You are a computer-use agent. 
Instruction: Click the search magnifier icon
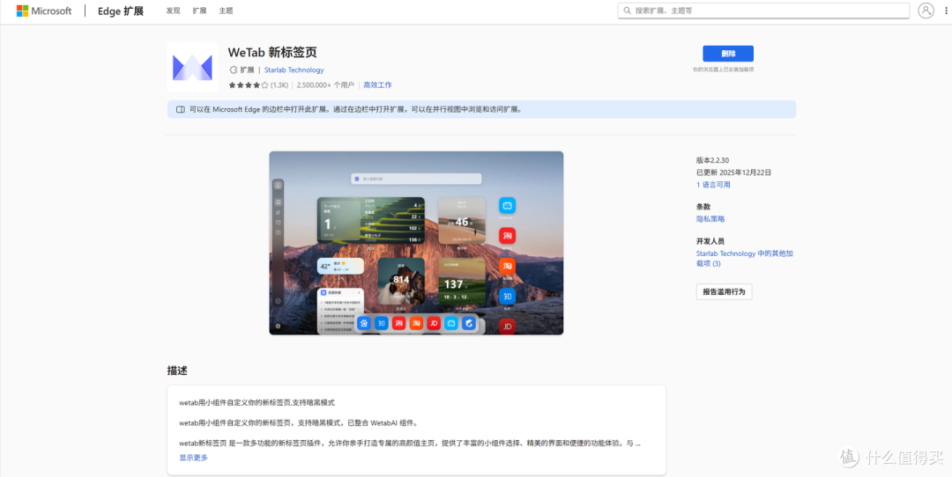click(628, 11)
